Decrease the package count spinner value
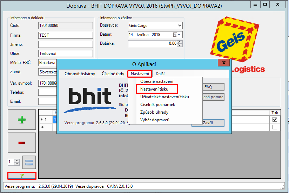 (x=17, y=164)
